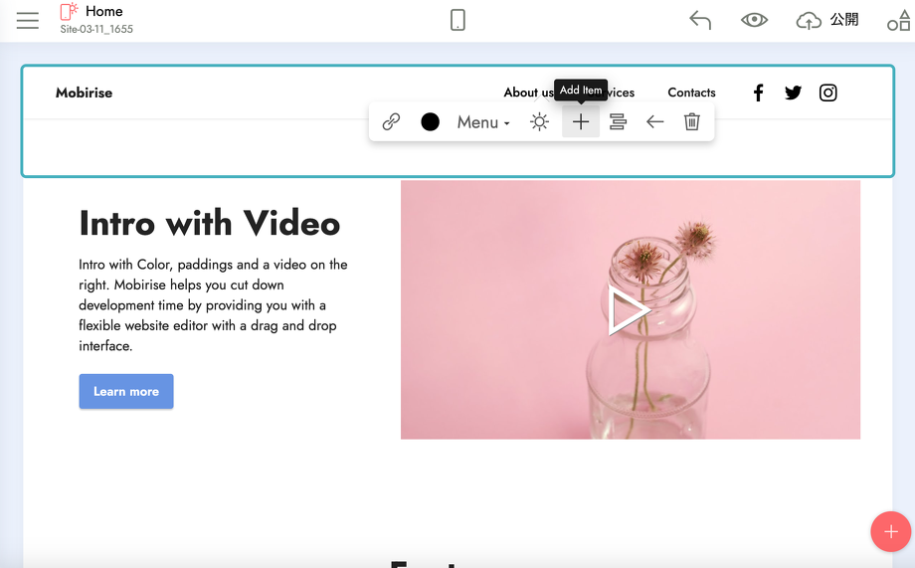Toggle the sun brightness icon
Viewport: 915px width, 568px height.
point(539,121)
